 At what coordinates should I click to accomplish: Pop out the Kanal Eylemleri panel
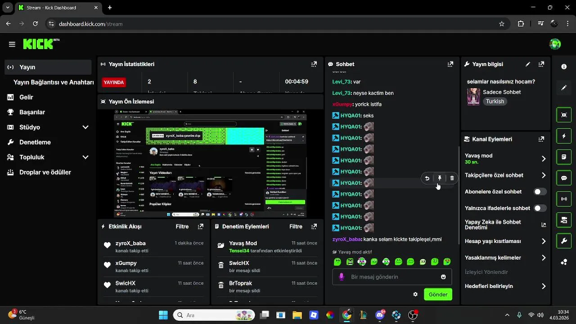(541, 139)
